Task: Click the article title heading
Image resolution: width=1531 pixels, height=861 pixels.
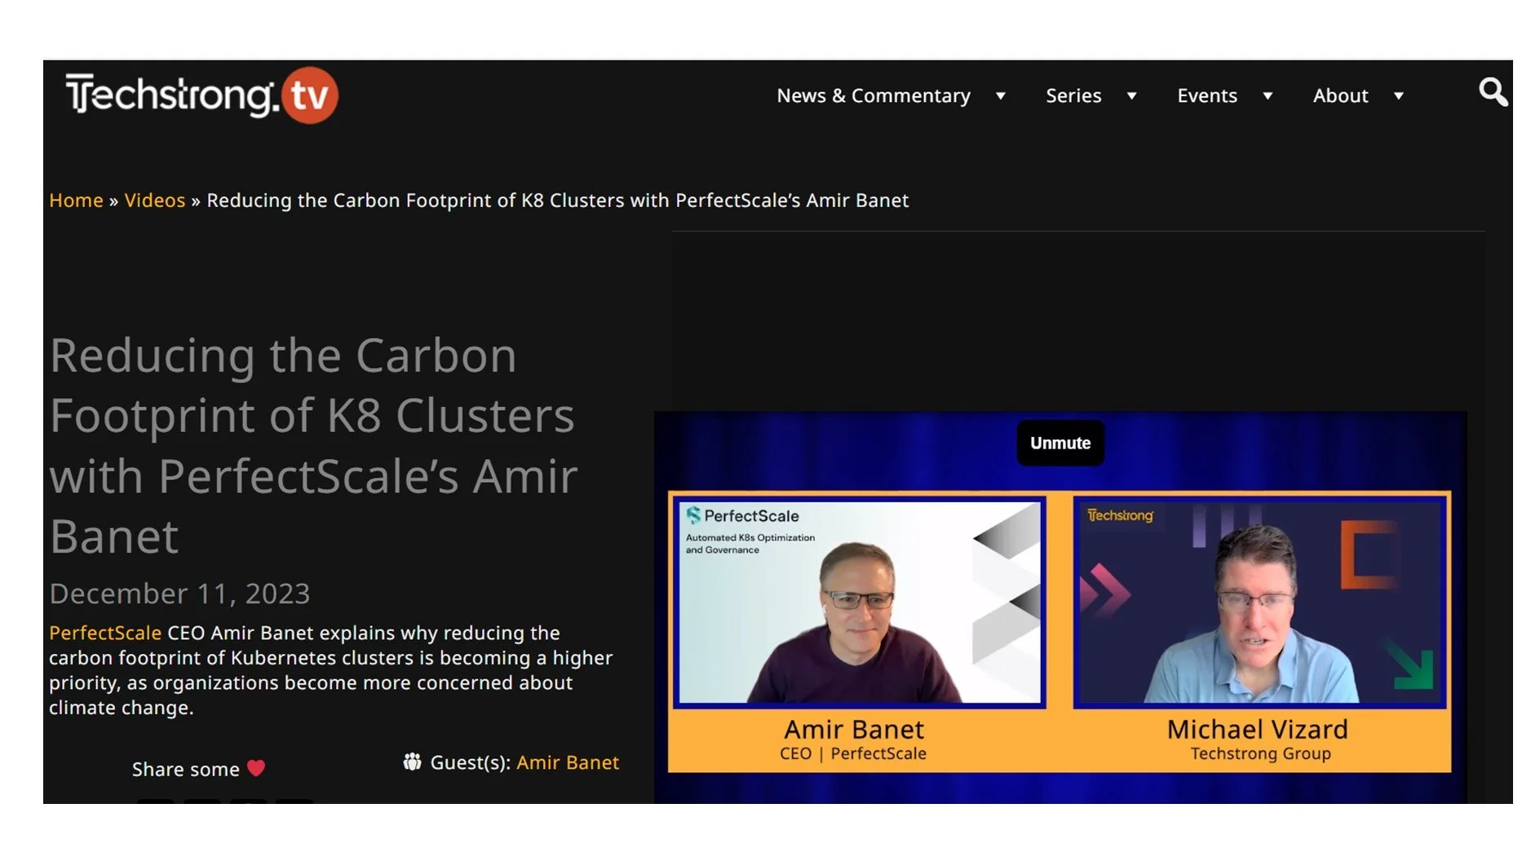Action: point(314,445)
